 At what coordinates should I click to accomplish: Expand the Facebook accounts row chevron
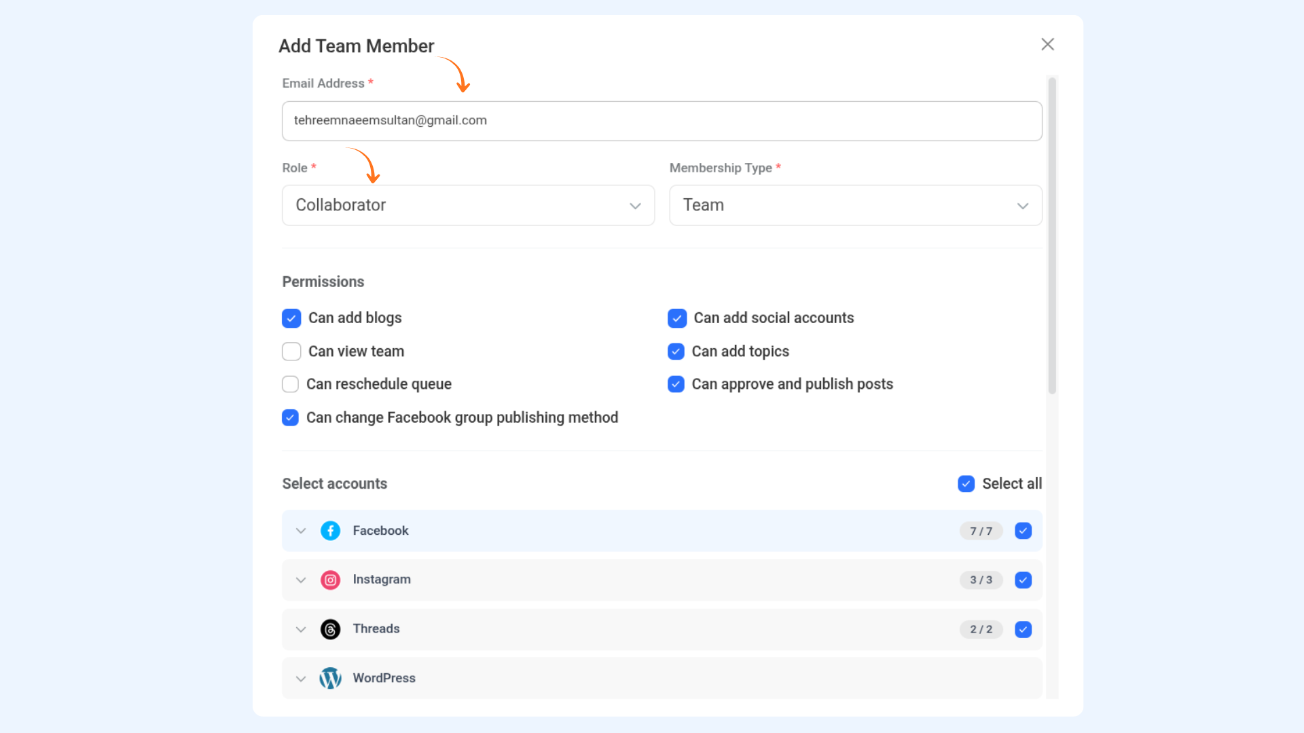click(301, 531)
